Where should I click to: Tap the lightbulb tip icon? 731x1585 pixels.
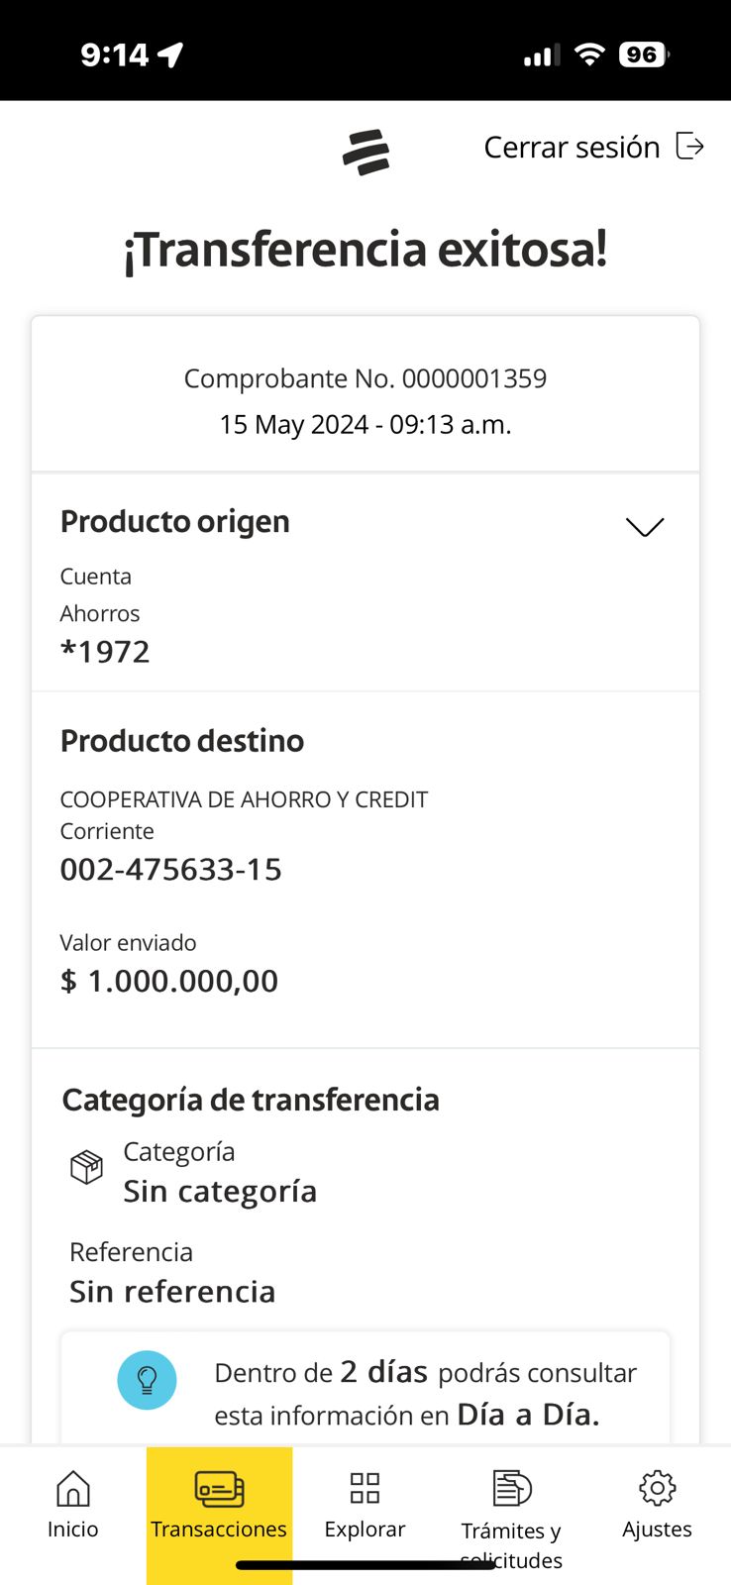pyautogui.click(x=147, y=1380)
